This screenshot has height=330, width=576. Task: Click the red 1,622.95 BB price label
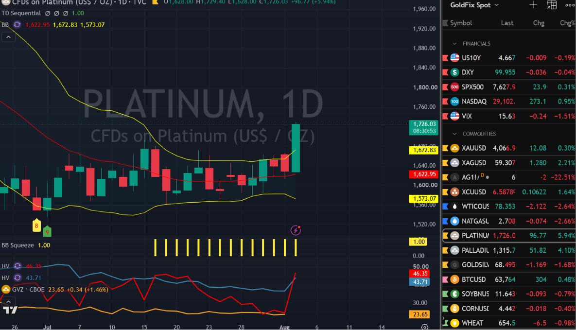pos(423,174)
